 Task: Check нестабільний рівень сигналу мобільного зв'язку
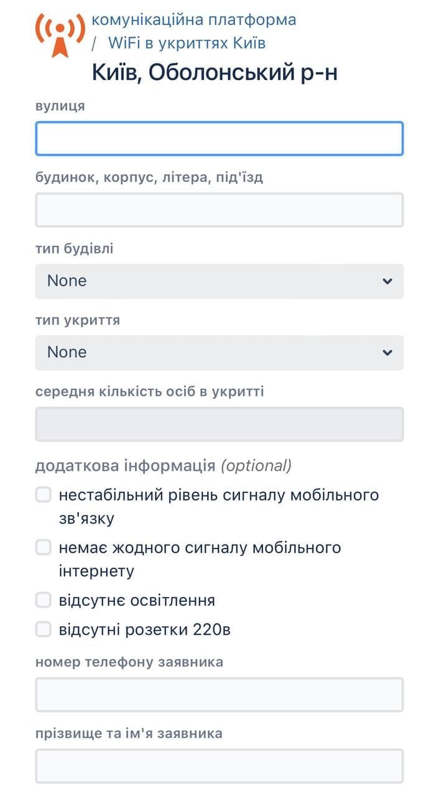42,494
